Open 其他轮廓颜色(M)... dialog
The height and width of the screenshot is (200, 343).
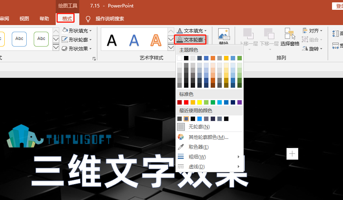point(210,137)
